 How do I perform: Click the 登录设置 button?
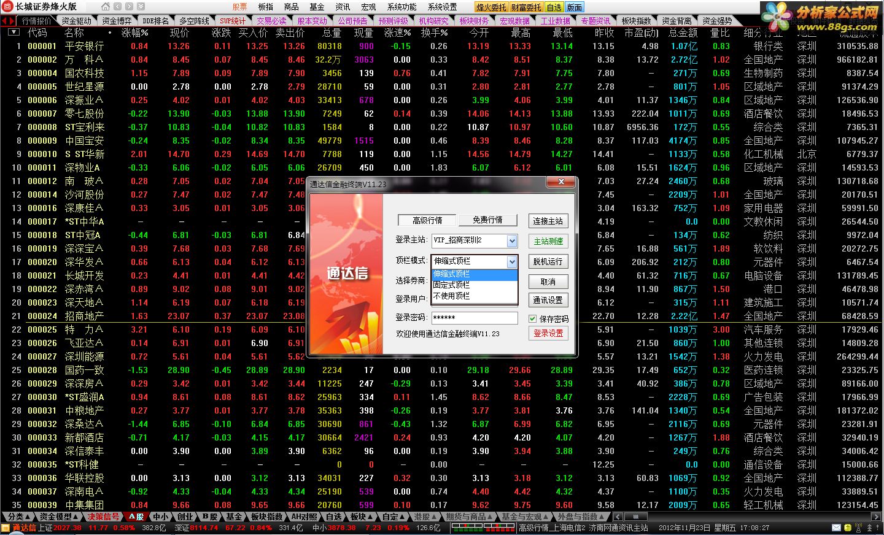548,333
